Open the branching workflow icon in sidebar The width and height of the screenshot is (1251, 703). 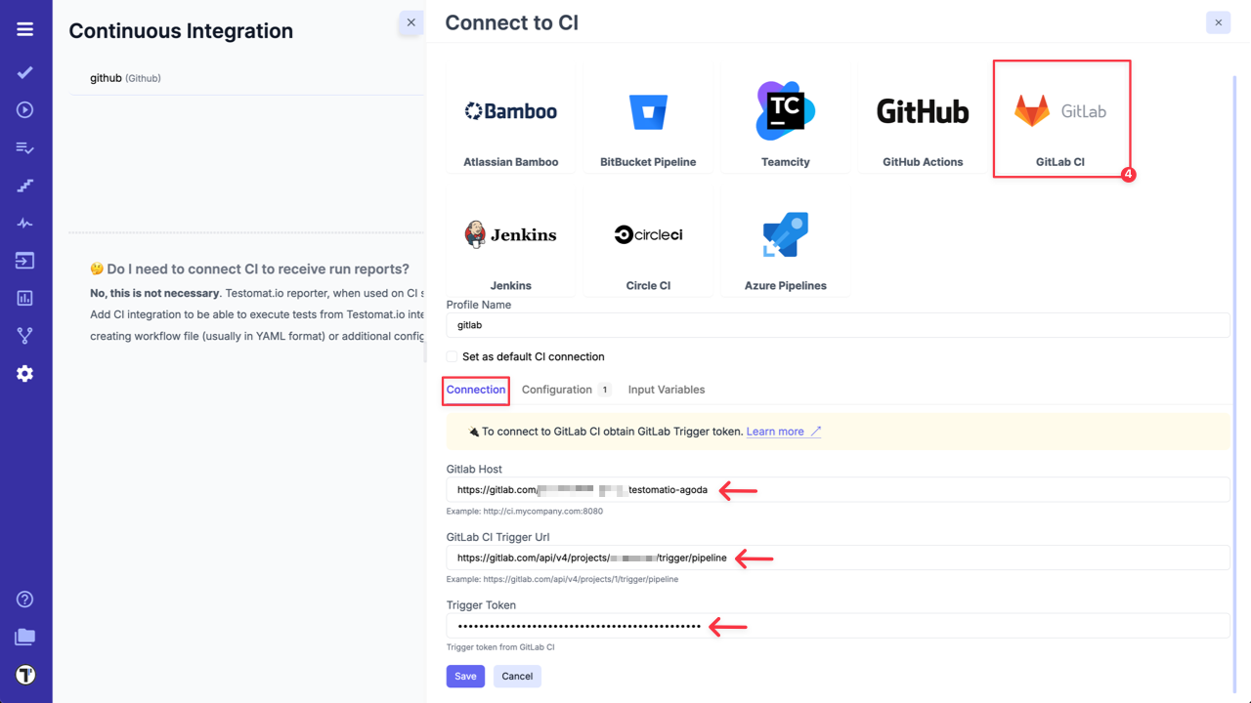click(25, 334)
